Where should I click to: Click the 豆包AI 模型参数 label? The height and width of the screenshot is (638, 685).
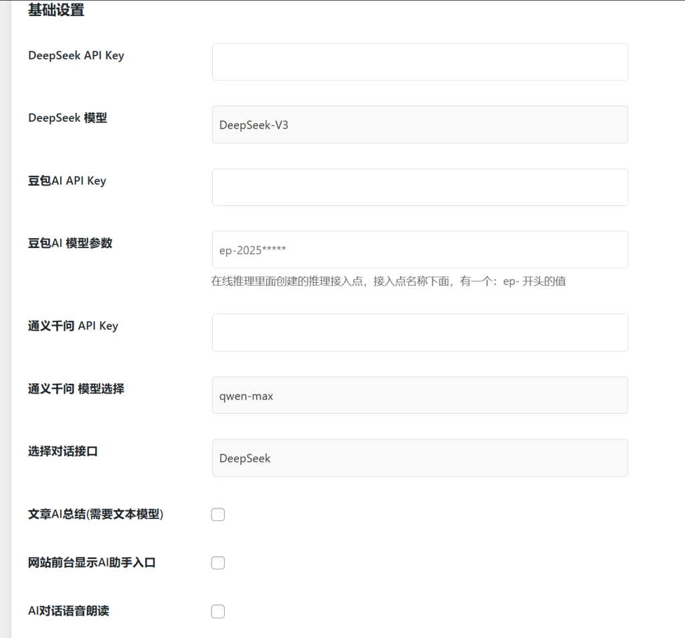point(70,243)
